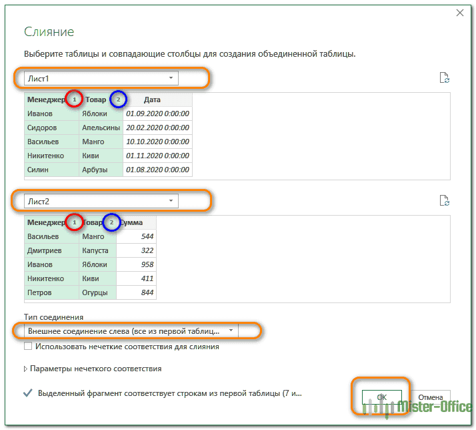Select Товар column header in second table

coord(93,222)
